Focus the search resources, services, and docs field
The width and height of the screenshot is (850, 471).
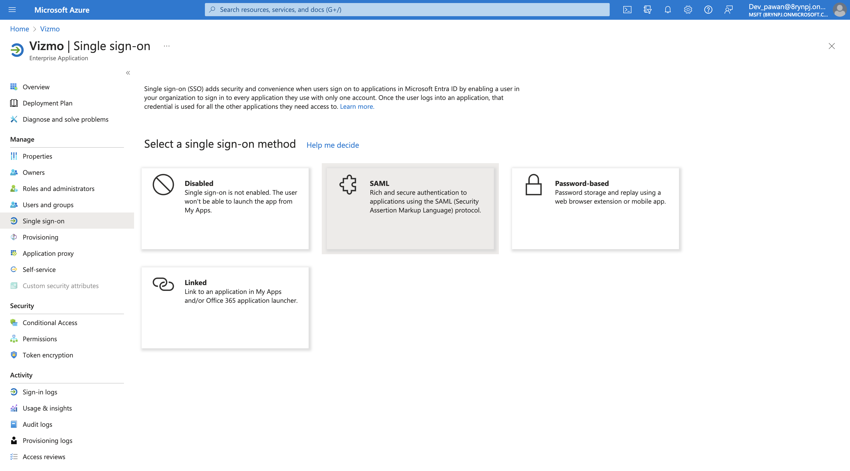407,10
